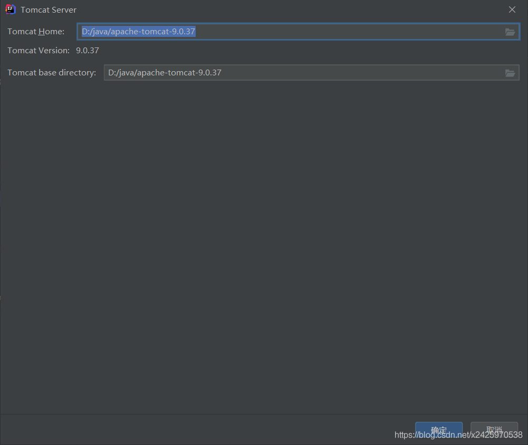Click the 取消 cancel button
Image resolution: width=528 pixels, height=445 pixels.
(494, 430)
